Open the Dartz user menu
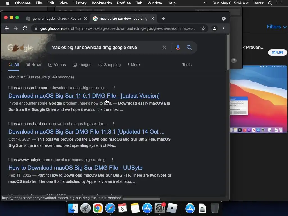 [x=258, y=3]
